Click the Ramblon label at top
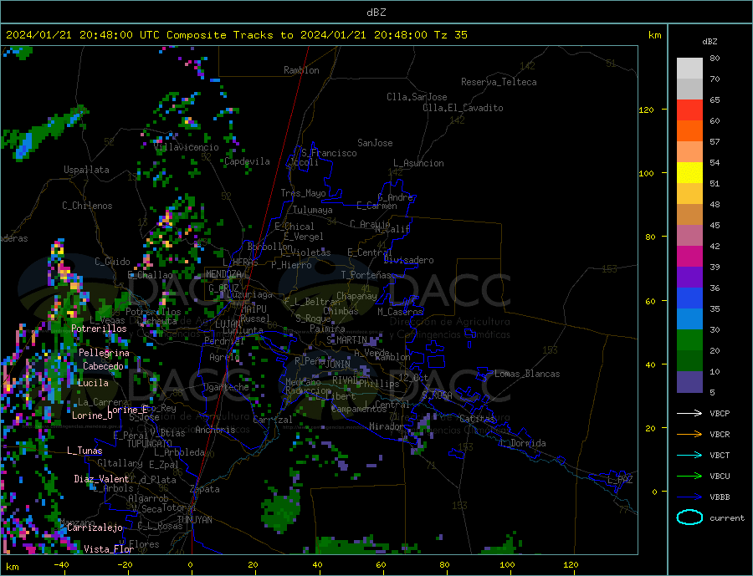Screen dimensions: 753x576 coord(301,70)
